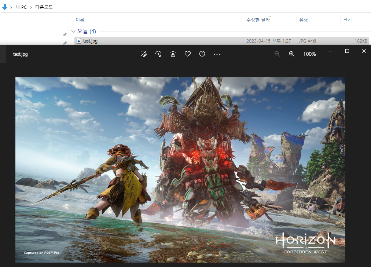Show file info with the i icon
This screenshot has height=267, width=371.
coord(202,54)
